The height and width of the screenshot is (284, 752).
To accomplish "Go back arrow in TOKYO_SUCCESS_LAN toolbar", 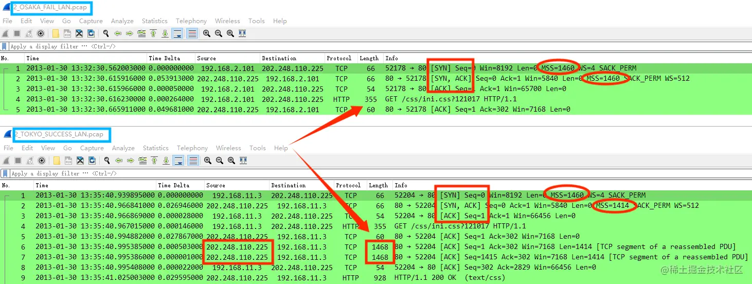I will click(x=119, y=161).
